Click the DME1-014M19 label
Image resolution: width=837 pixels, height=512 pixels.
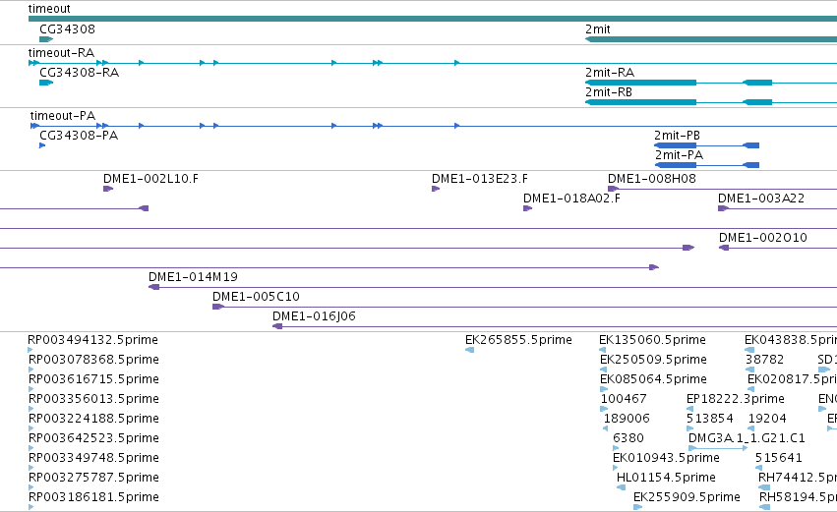[193, 277]
